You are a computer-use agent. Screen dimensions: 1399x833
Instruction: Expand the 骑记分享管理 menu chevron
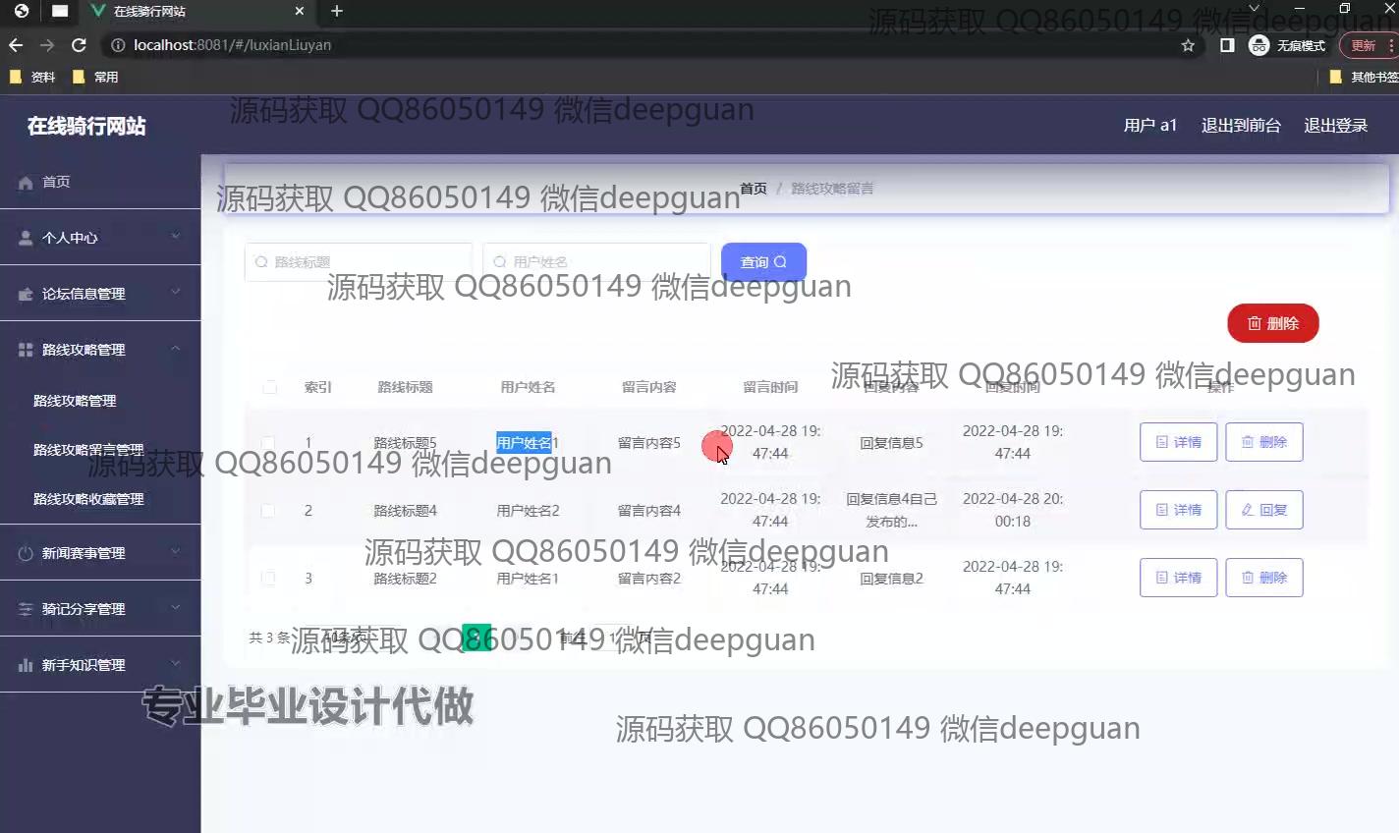point(176,607)
